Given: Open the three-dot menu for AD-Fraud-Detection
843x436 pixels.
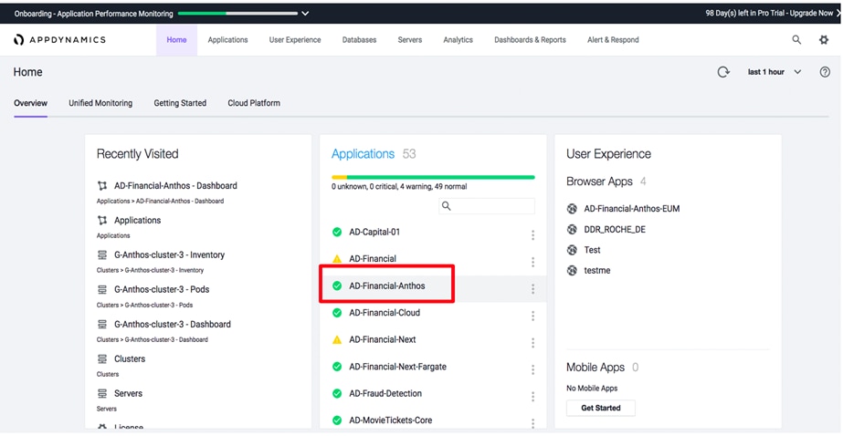Looking at the screenshot, I should pos(532,397).
